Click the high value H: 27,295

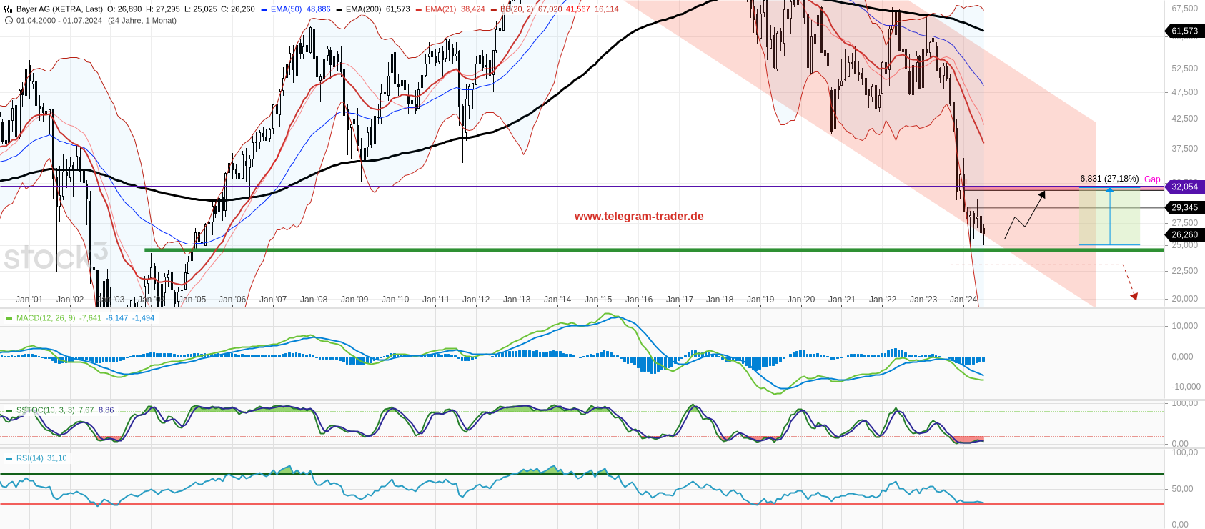point(163,9)
